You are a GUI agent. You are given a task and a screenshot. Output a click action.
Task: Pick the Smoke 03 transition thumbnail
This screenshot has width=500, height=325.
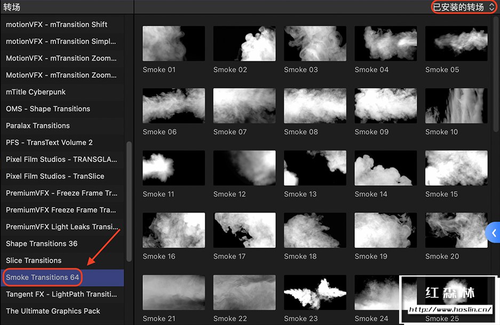coord(315,43)
